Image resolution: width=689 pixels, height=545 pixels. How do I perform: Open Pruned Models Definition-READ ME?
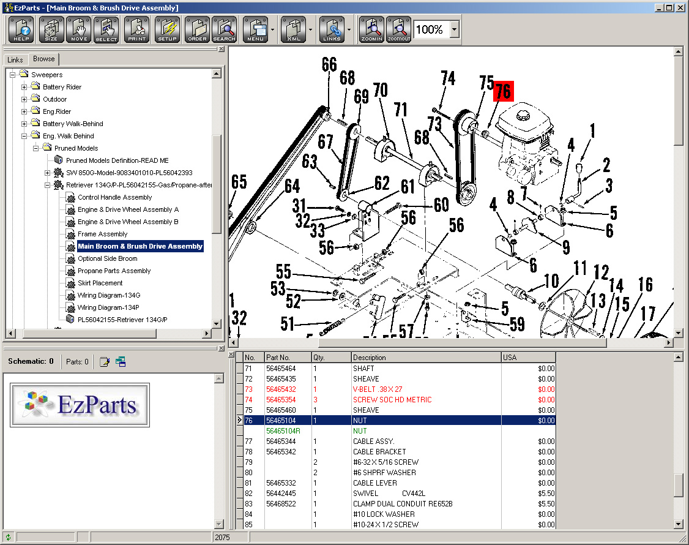(x=117, y=160)
